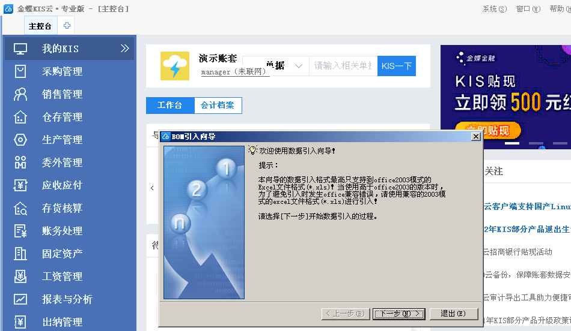
Task: Click the 账务处理 ledger icon
Action: [x=20, y=231]
